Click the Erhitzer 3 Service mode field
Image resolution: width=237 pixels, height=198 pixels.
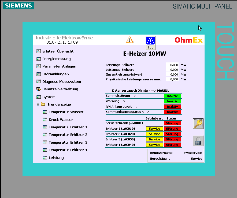tap(154, 139)
